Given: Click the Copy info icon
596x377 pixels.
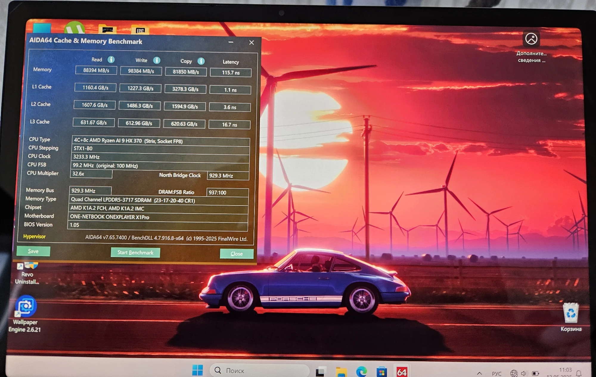Looking at the screenshot, I should click(x=201, y=61).
